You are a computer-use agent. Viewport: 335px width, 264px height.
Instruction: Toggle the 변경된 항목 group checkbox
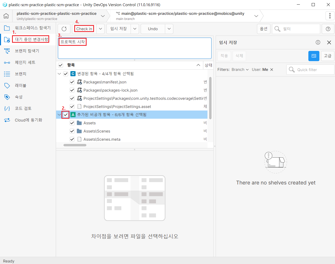click(66, 74)
